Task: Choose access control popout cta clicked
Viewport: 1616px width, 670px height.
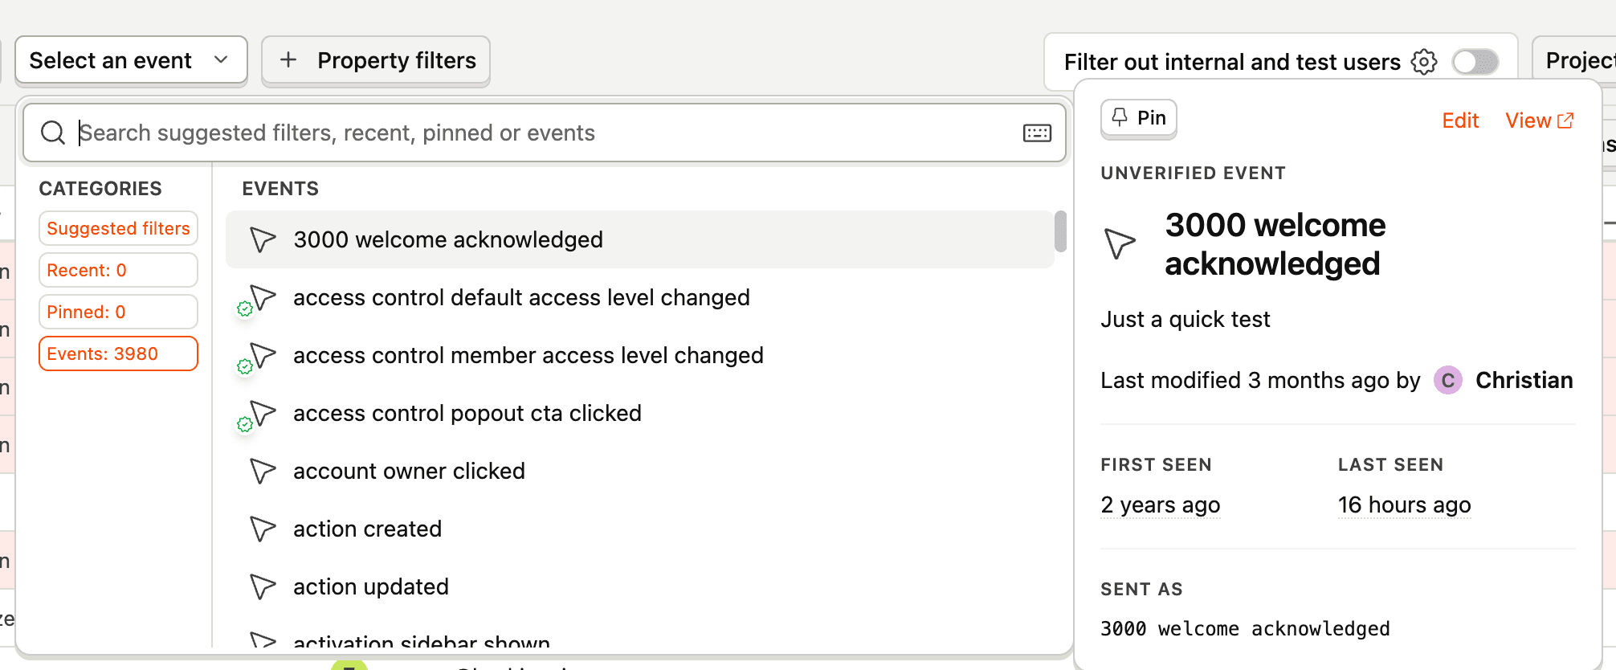Action: pos(639,413)
